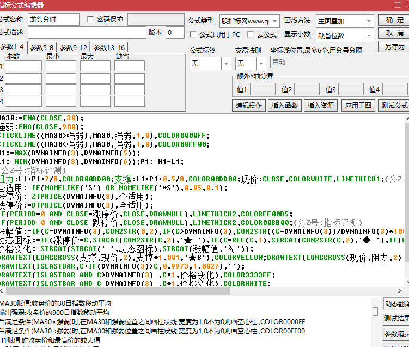Enable the 密码保护 checkbox
409x347 pixels.
pos(90,19)
